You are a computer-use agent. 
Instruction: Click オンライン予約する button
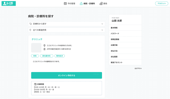pos(67,75)
